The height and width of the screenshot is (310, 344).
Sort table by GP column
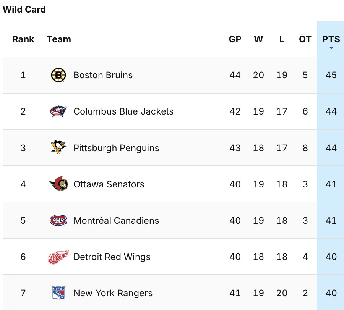click(235, 39)
